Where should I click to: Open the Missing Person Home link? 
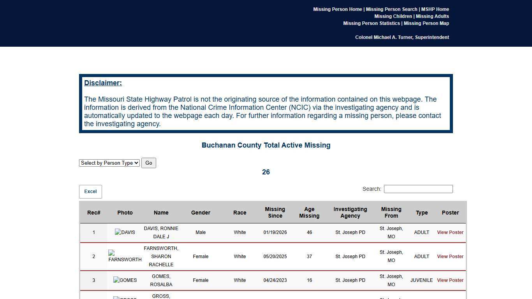point(337,9)
